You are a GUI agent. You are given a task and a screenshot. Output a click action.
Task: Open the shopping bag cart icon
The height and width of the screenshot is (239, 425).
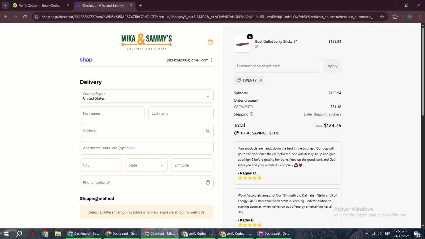[210, 42]
